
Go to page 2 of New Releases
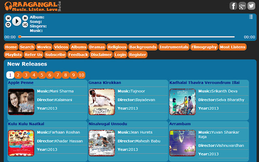point(18,75)
